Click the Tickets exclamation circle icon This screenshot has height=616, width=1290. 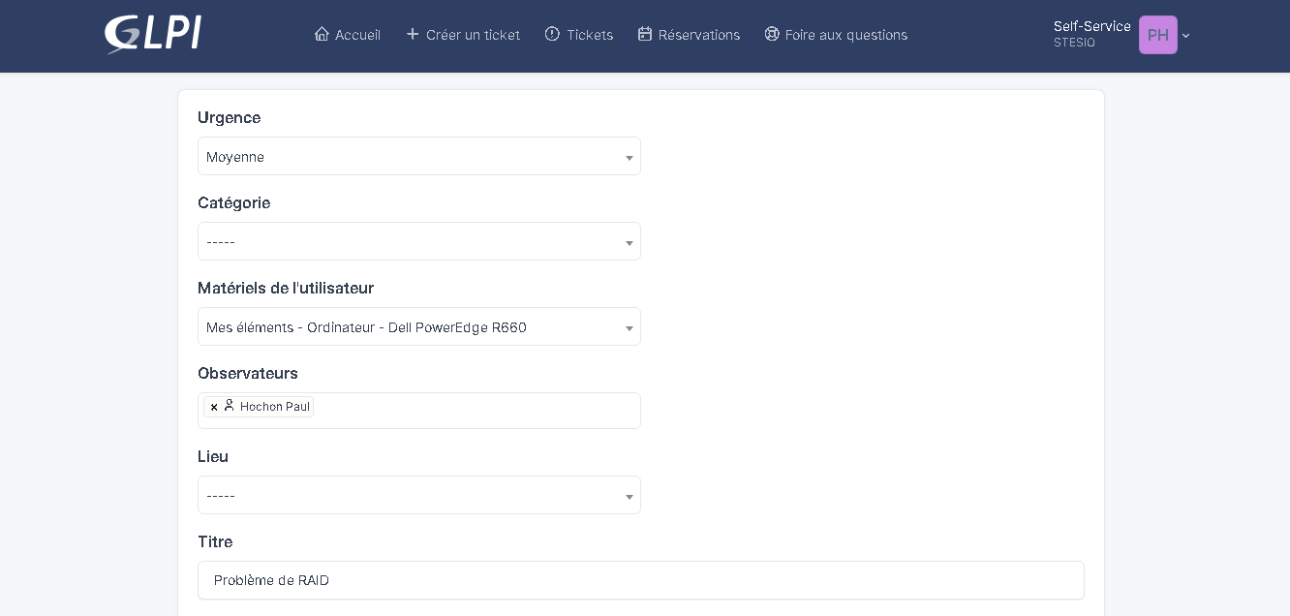click(552, 34)
